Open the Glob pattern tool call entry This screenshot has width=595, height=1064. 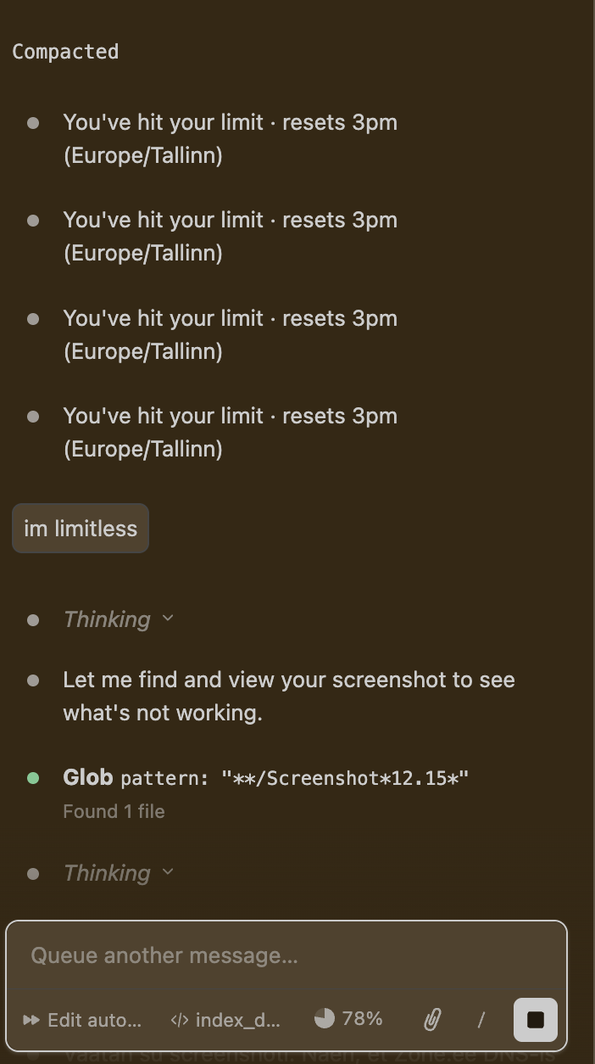coord(265,778)
